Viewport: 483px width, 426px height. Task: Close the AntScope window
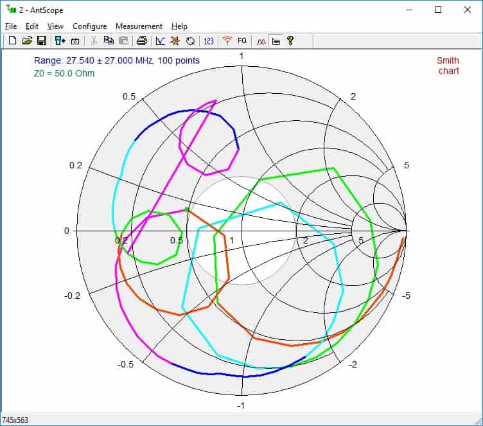pos(468,10)
